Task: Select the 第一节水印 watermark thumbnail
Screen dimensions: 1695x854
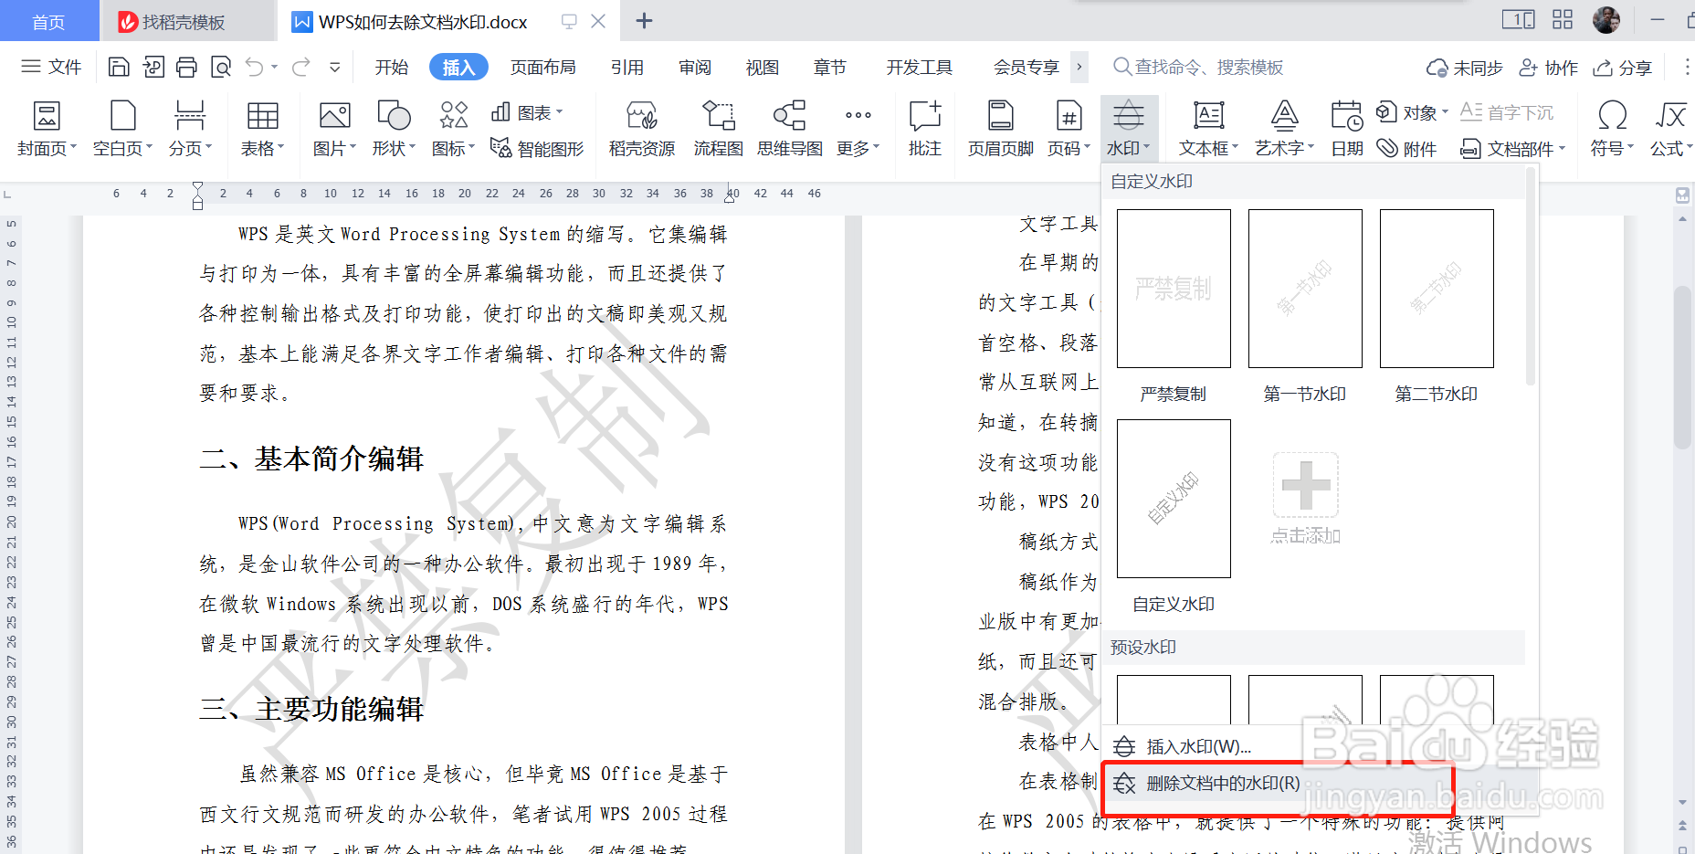Action: (x=1305, y=289)
